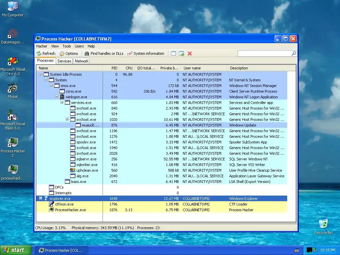340x255 pixels.
Task: Open the Help menu
Action: tap(91, 46)
